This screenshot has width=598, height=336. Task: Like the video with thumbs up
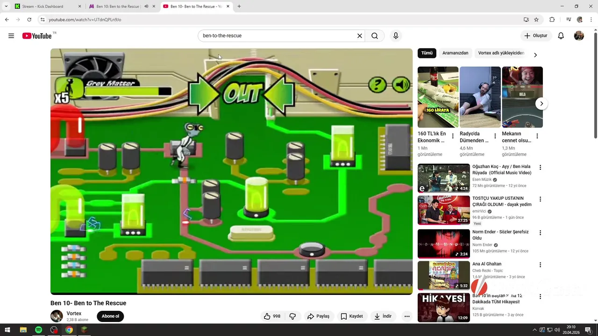click(x=271, y=316)
